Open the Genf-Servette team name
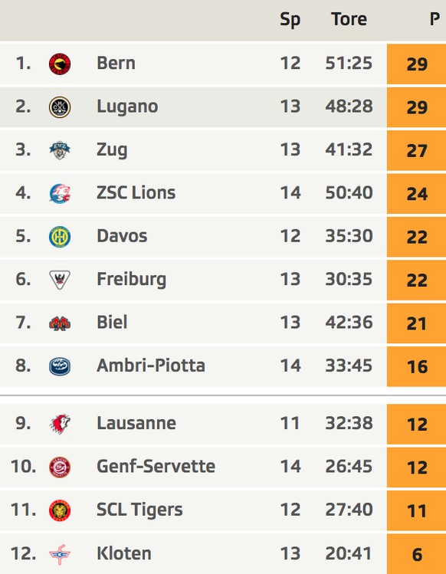Image resolution: width=446 pixels, height=574 pixels. [x=156, y=467]
